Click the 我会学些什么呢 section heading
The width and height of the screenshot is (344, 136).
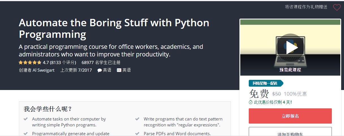[x=48, y=109]
